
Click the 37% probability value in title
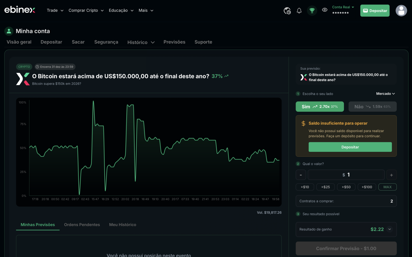coord(217,76)
